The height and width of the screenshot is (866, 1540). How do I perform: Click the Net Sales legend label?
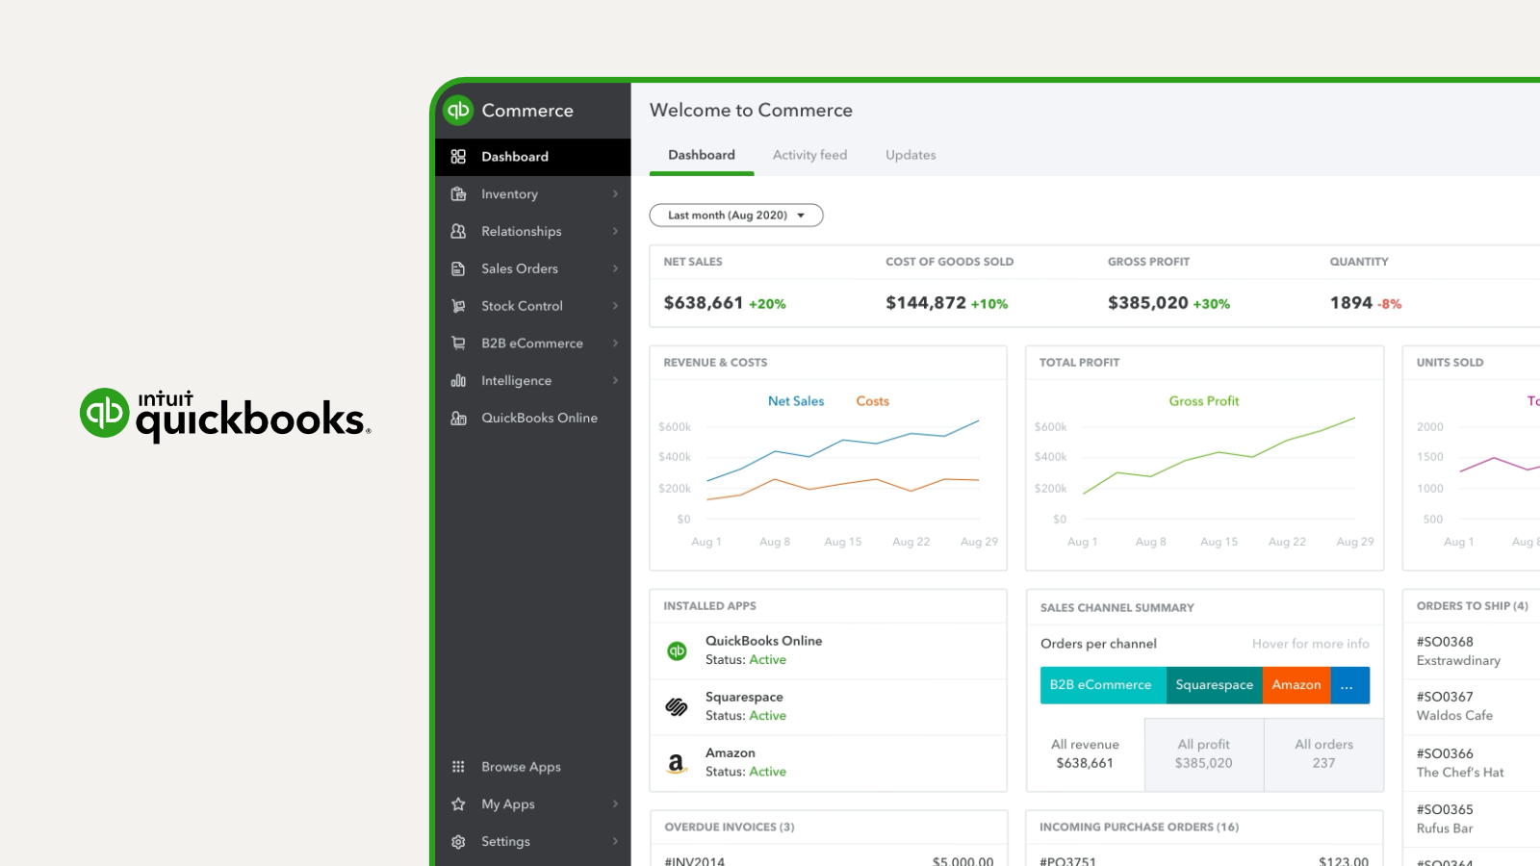click(796, 401)
